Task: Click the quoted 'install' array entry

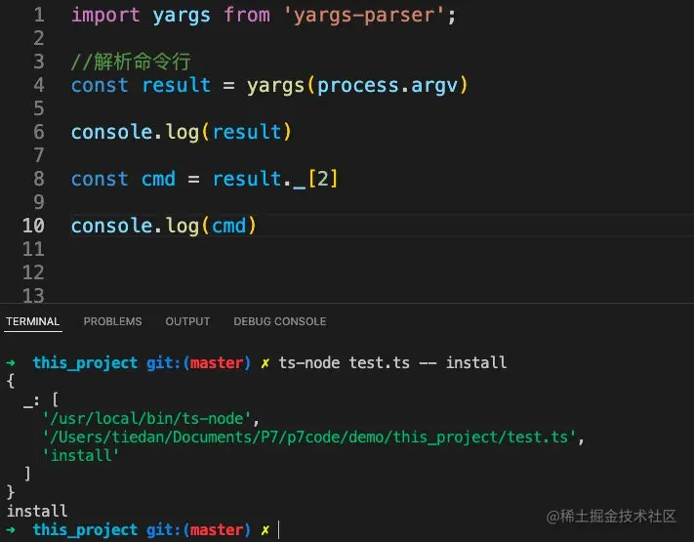Action: pyautogui.click(x=81, y=455)
